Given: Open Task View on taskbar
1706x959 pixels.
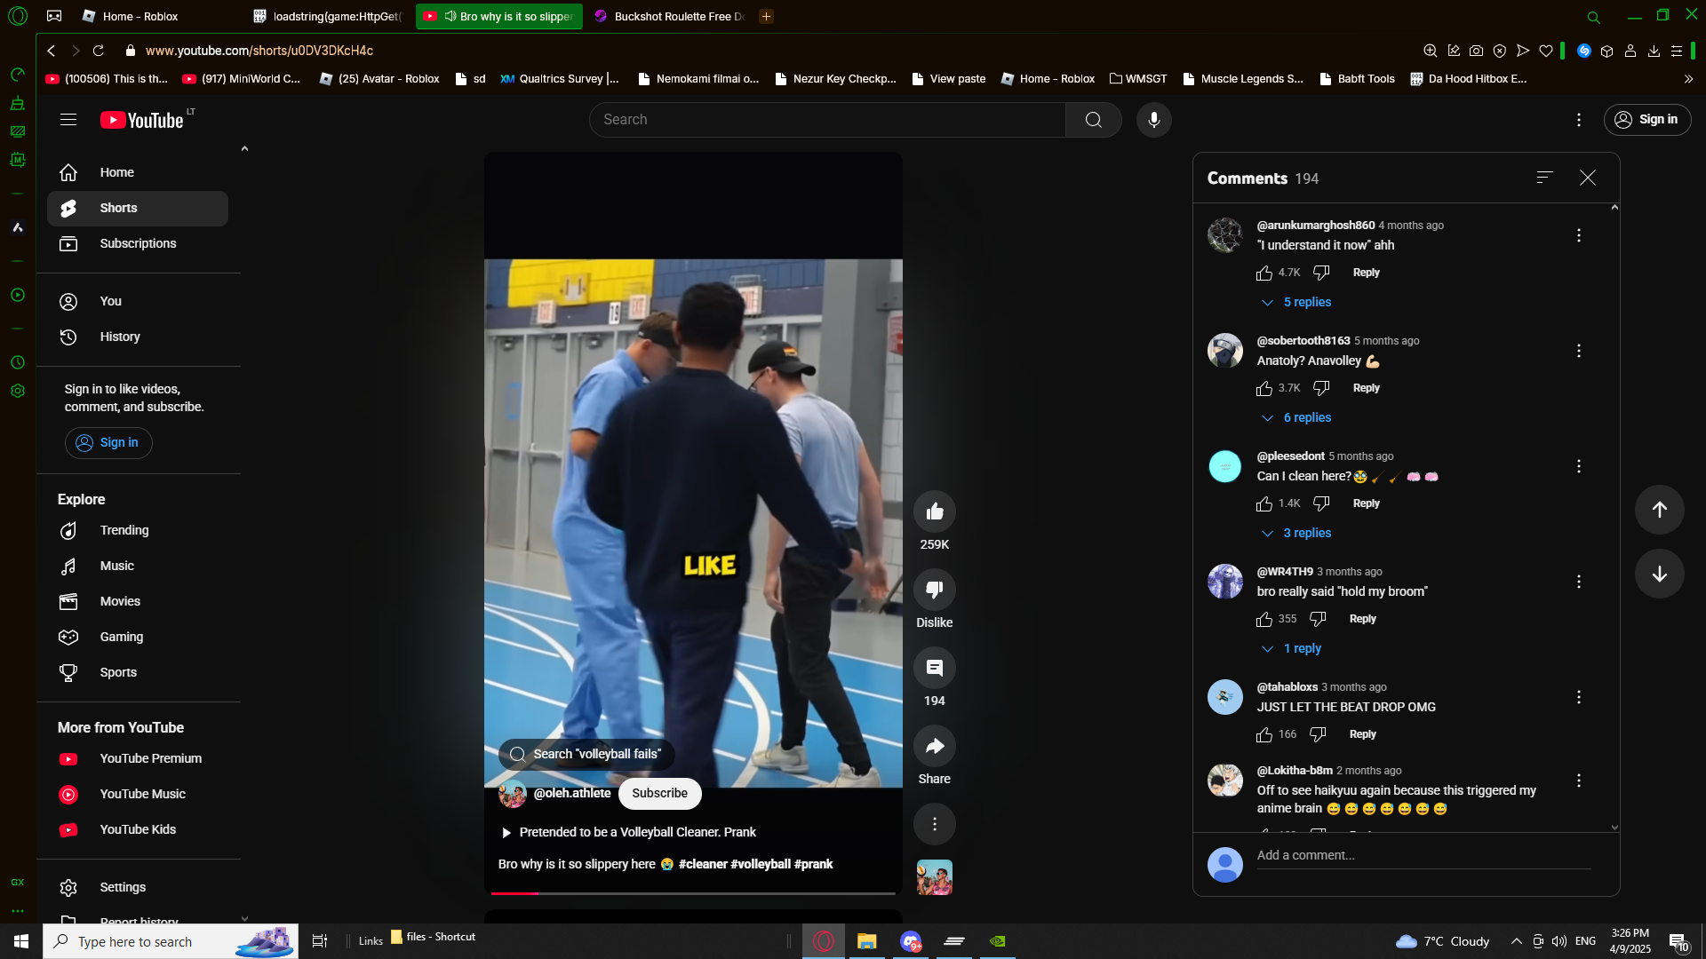Looking at the screenshot, I should [x=320, y=941].
